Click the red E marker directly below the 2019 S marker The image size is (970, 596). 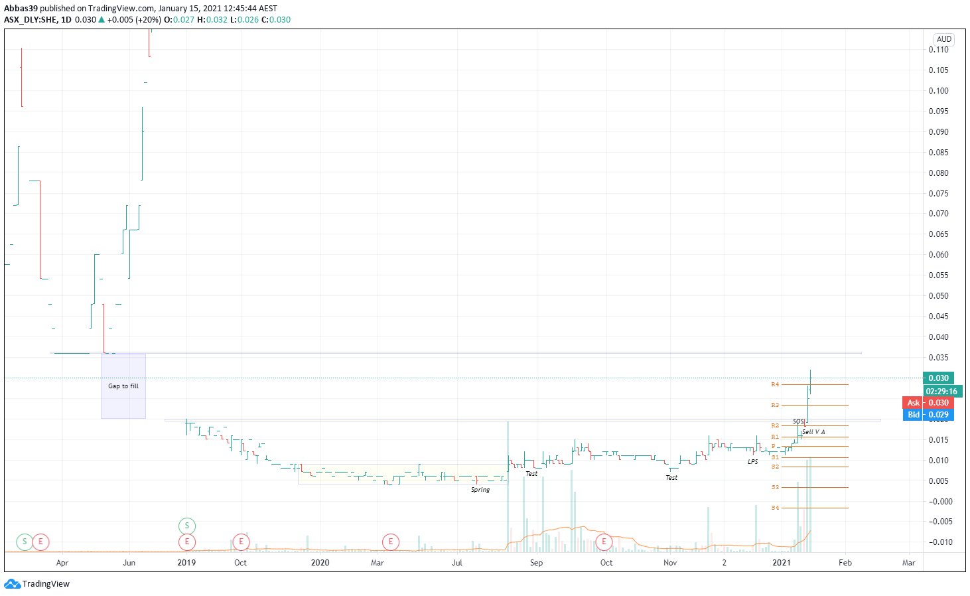[x=187, y=542]
